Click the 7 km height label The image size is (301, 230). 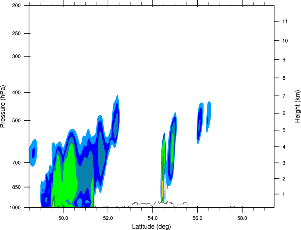(284, 96)
